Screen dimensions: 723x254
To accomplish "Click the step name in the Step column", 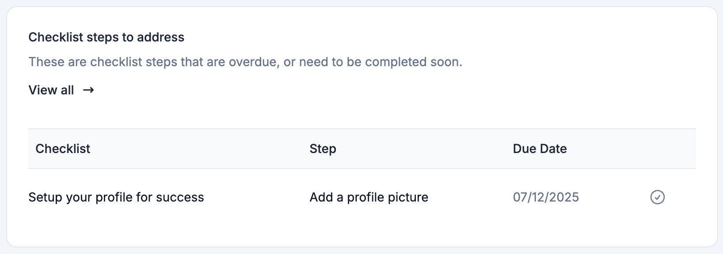I will (x=369, y=197).
